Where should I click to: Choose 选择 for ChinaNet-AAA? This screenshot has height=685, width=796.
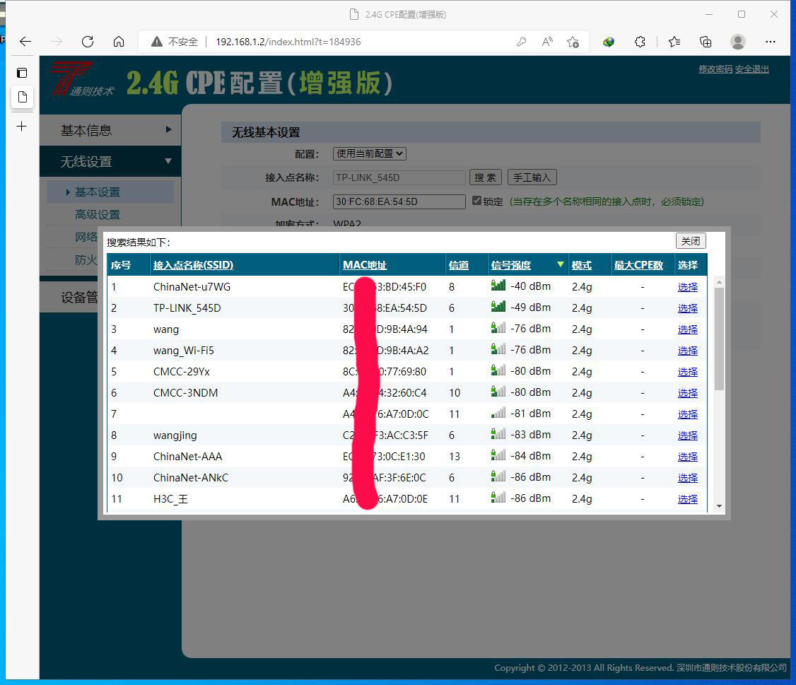[687, 457]
